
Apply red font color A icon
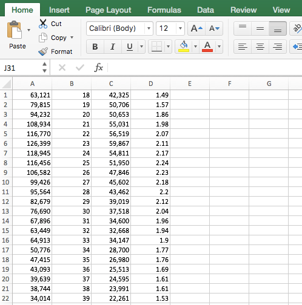point(207,47)
